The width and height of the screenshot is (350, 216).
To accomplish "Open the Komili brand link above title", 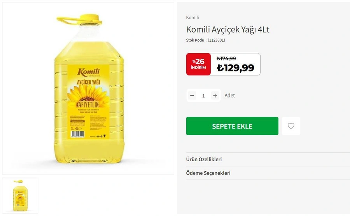I will (x=192, y=17).
